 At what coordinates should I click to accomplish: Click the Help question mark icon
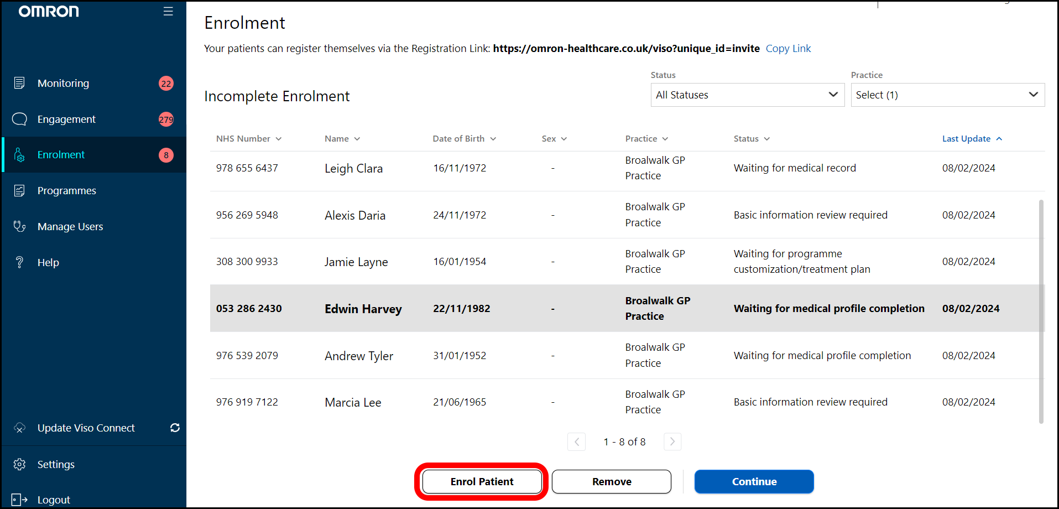[19, 262]
